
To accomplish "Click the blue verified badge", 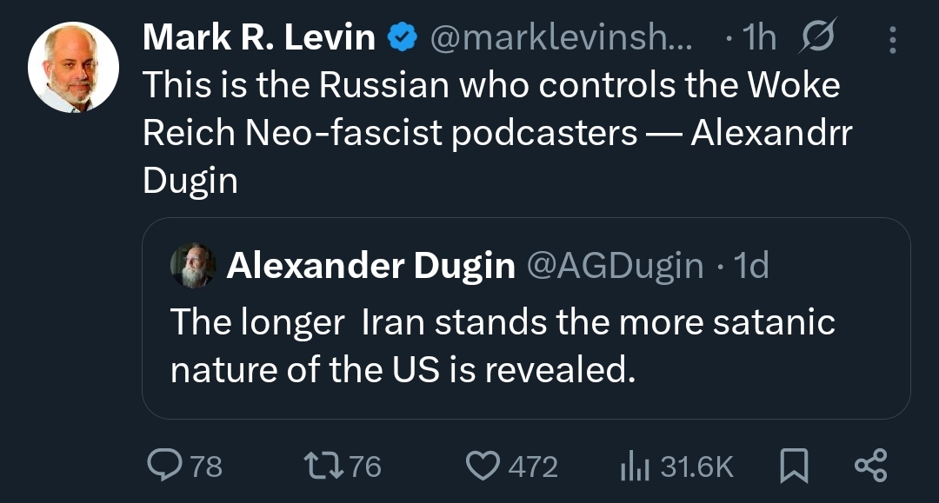I will click(401, 37).
